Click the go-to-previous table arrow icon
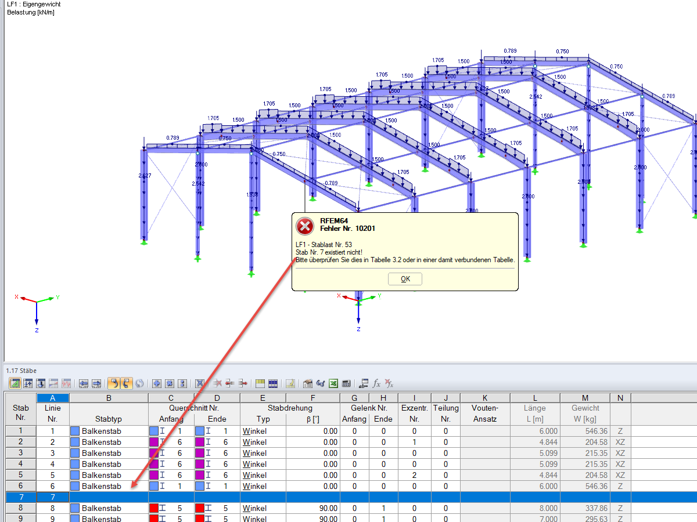 84,383
